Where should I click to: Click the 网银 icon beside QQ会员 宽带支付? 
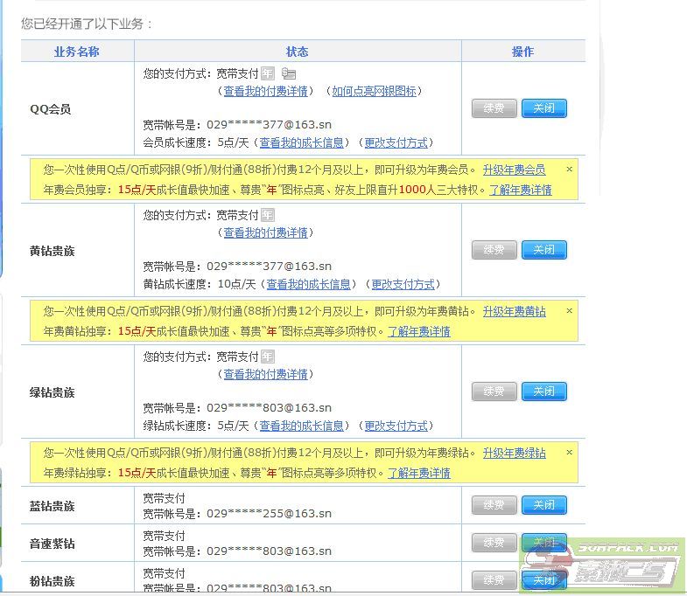coord(289,74)
